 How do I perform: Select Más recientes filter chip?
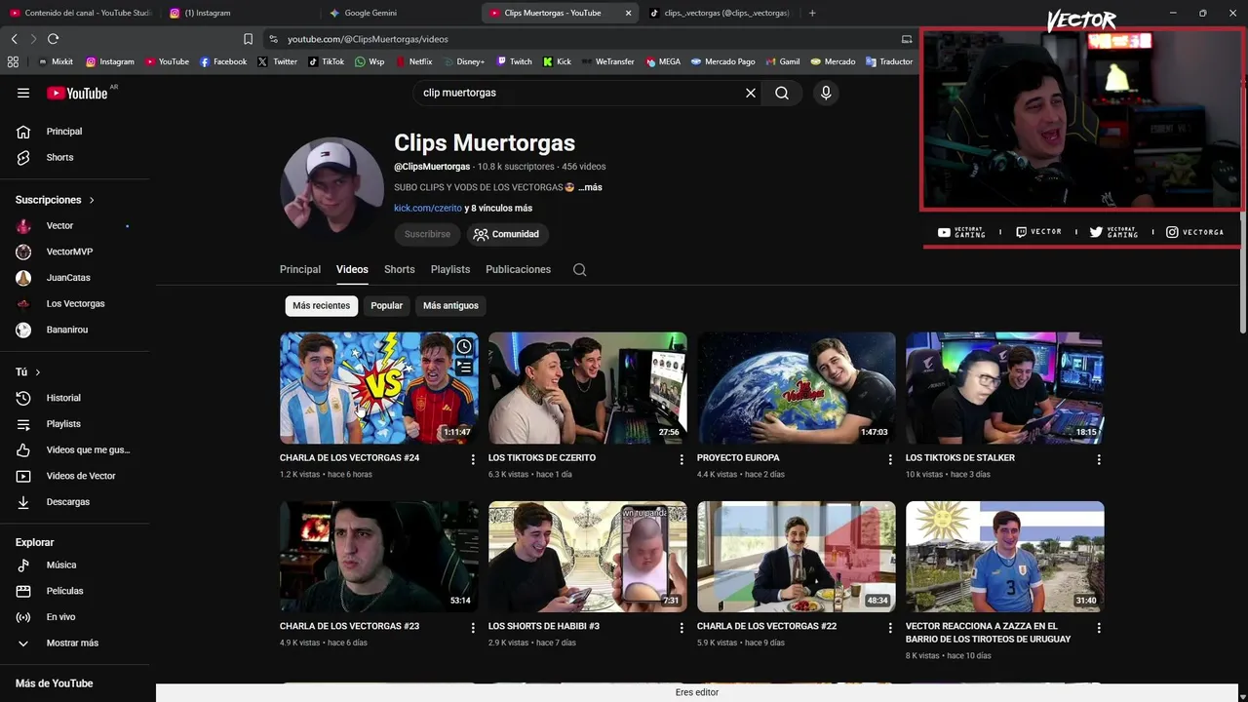(x=321, y=306)
